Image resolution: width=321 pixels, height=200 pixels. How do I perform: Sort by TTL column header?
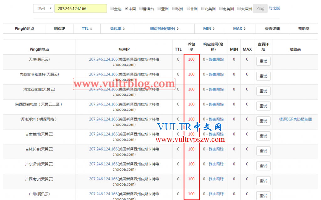(x=87, y=28)
